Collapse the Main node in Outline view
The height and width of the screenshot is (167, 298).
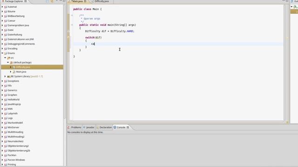(x=292, y=7)
